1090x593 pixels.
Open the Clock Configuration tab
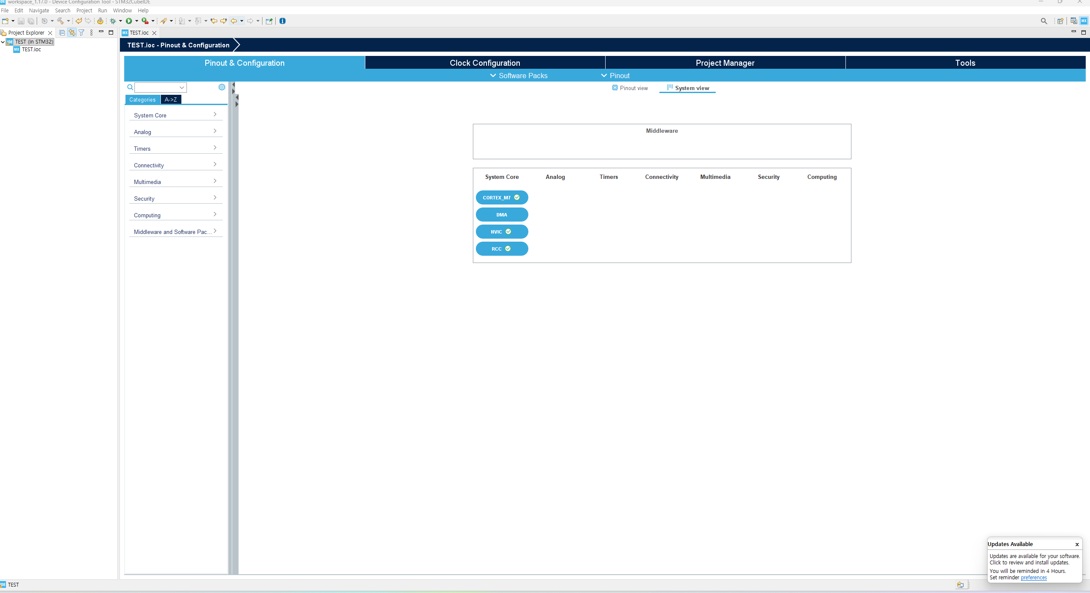point(485,63)
